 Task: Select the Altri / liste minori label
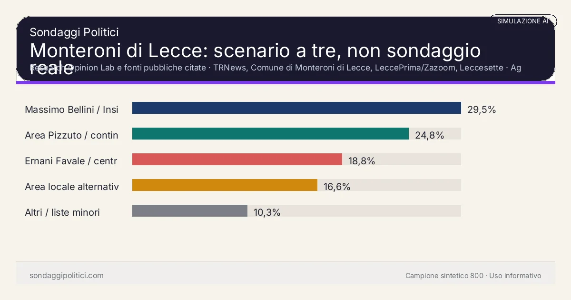click(62, 212)
